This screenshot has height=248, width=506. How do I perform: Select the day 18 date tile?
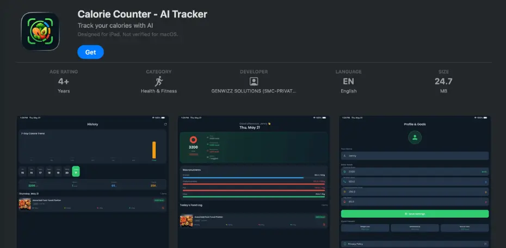[x=49, y=171]
